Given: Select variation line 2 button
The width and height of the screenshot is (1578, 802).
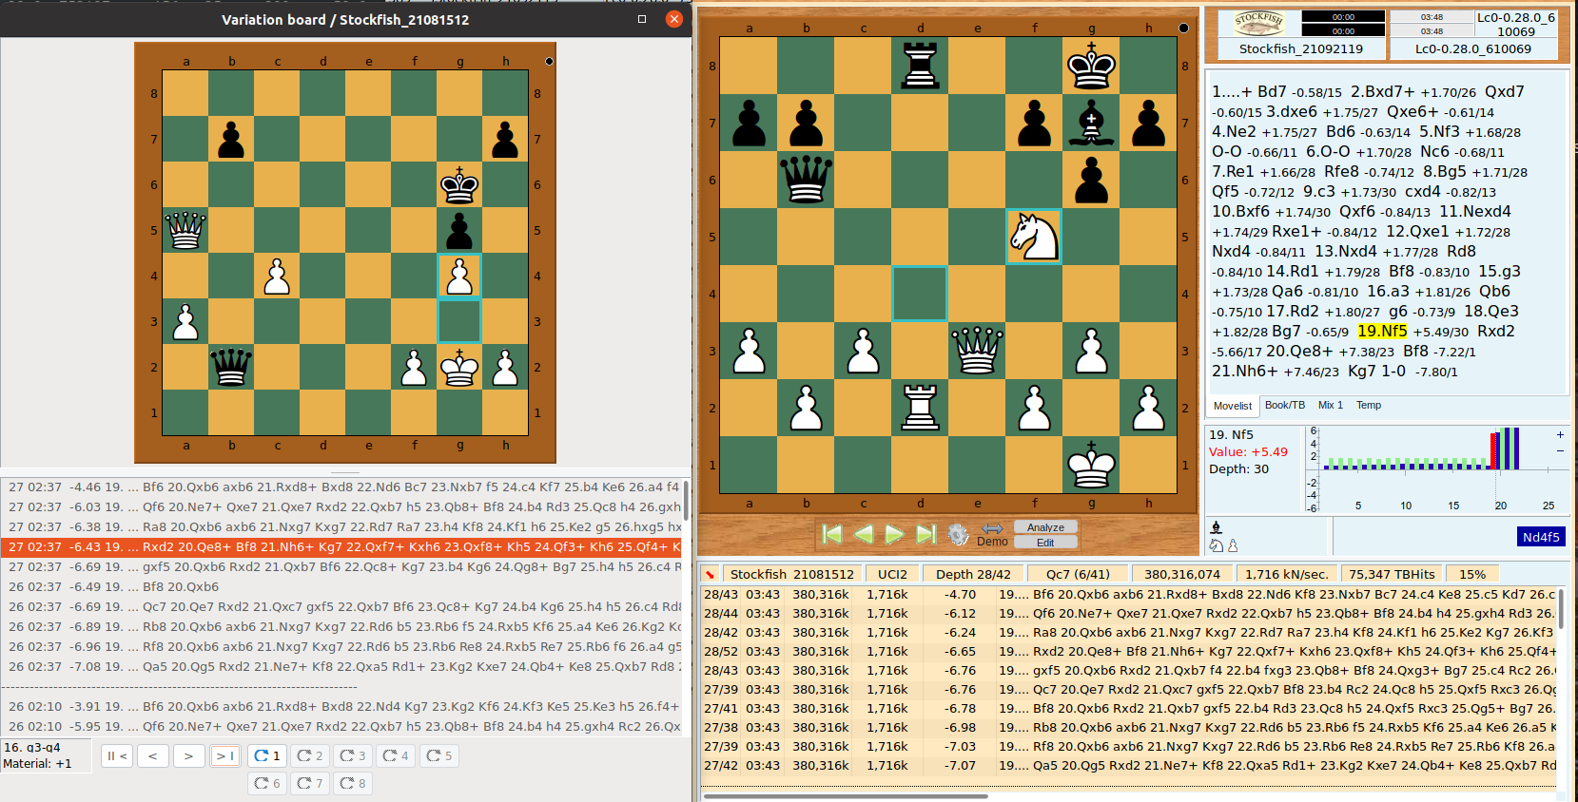Looking at the screenshot, I should pyautogui.click(x=310, y=756).
